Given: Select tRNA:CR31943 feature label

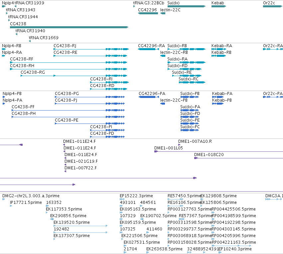Looking at the screenshot, I should pos(21,10).
